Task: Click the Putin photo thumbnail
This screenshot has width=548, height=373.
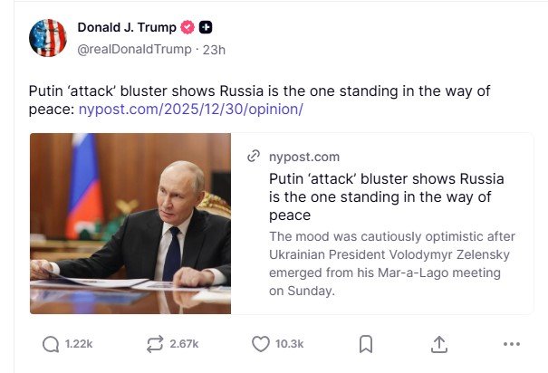Action: click(130, 224)
